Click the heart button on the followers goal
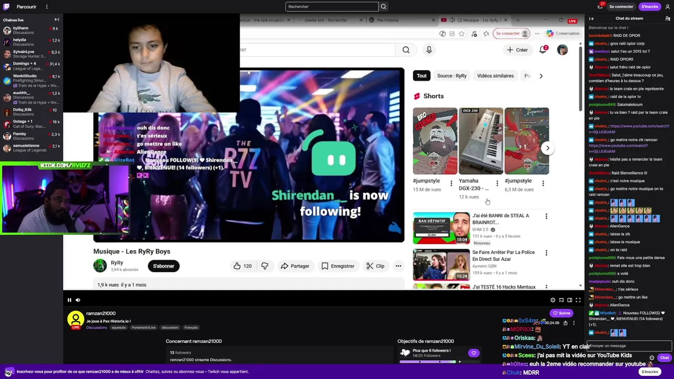The height and width of the screenshot is (379, 674). point(473,353)
